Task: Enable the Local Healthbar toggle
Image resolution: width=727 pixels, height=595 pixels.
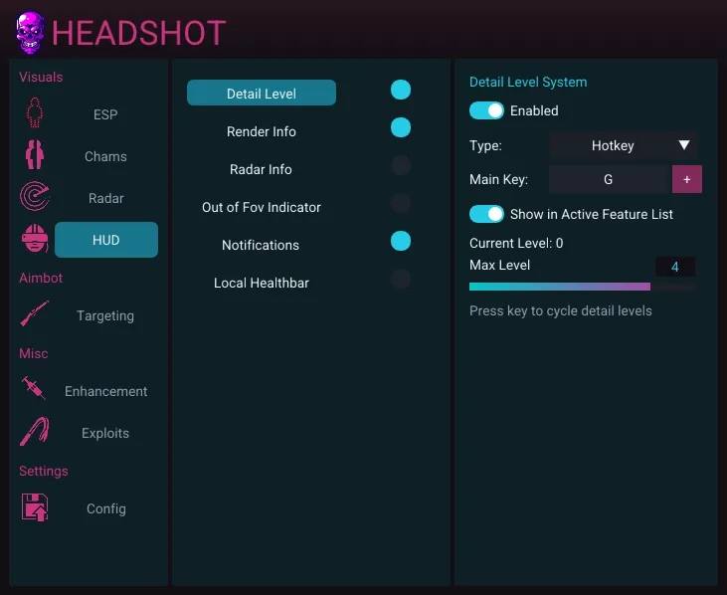Action: click(401, 279)
